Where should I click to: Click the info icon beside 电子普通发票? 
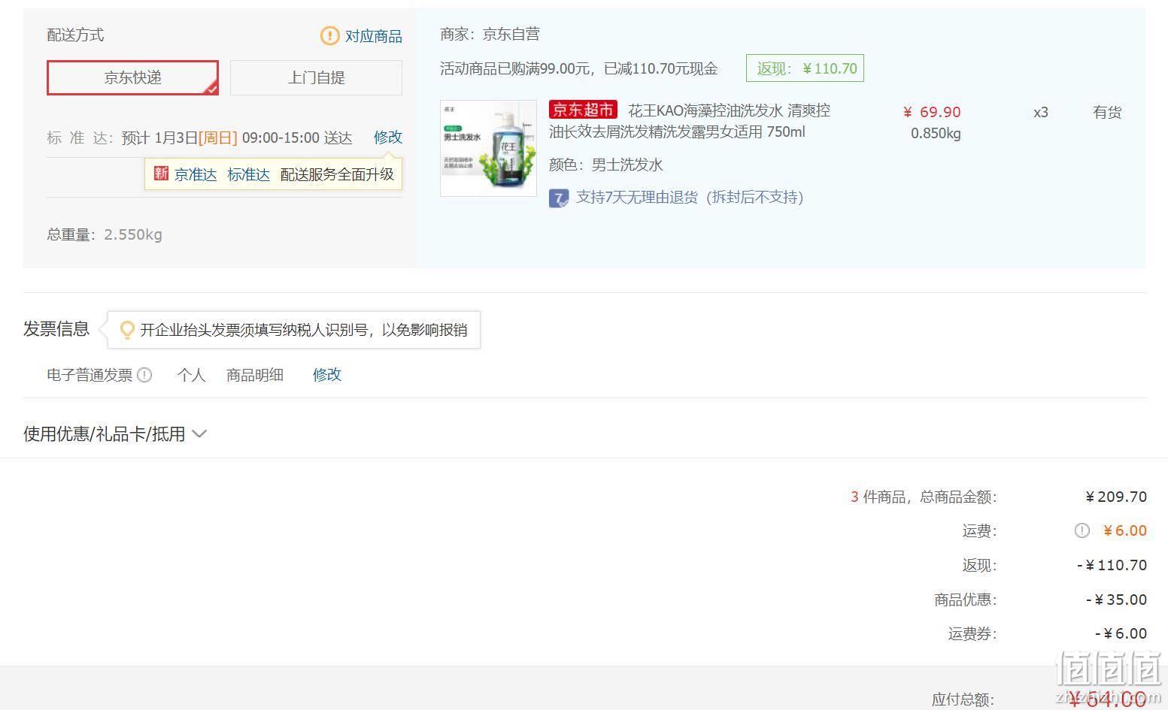coord(144,374)
